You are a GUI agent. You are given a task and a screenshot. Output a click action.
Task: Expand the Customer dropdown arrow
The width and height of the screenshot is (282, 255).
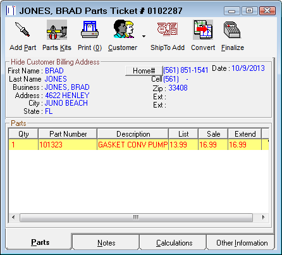[144, 37]
